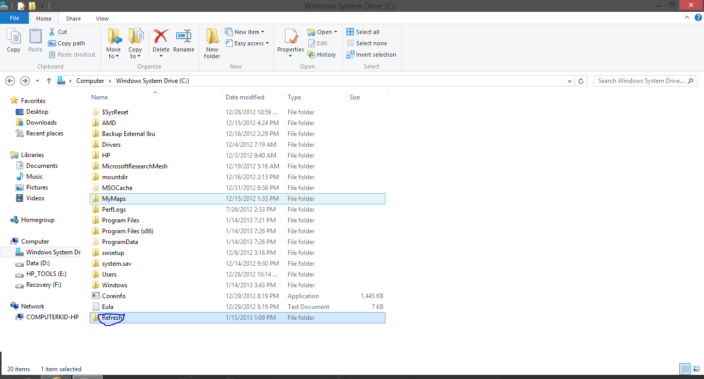This screenshot has height=379, width=704.
Task: Expand the address bar history dropdown
Action: (x=569, y=81)
